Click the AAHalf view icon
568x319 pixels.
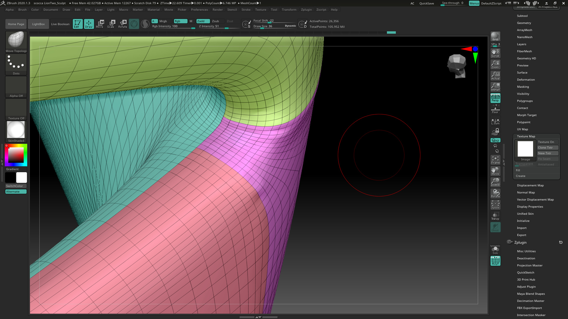coord(495,87)
